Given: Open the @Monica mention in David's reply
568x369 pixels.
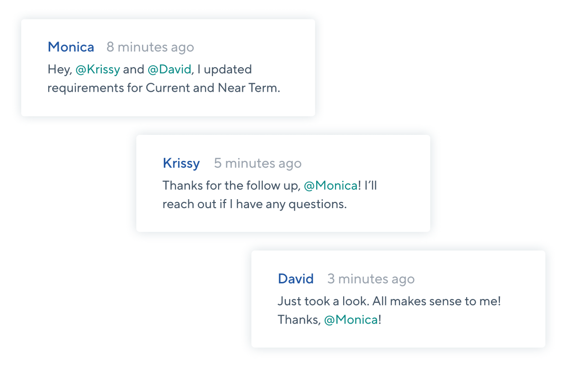Looking at the screenshot, I should point(351,320).
